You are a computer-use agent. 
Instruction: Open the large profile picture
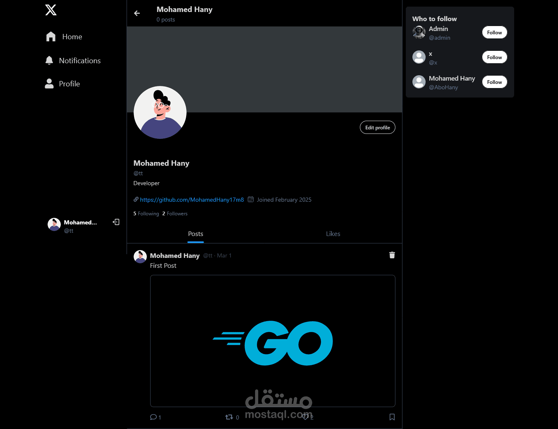[x=160, y=112]
